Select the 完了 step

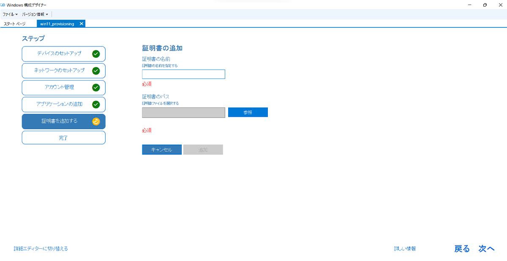(63, 137)
